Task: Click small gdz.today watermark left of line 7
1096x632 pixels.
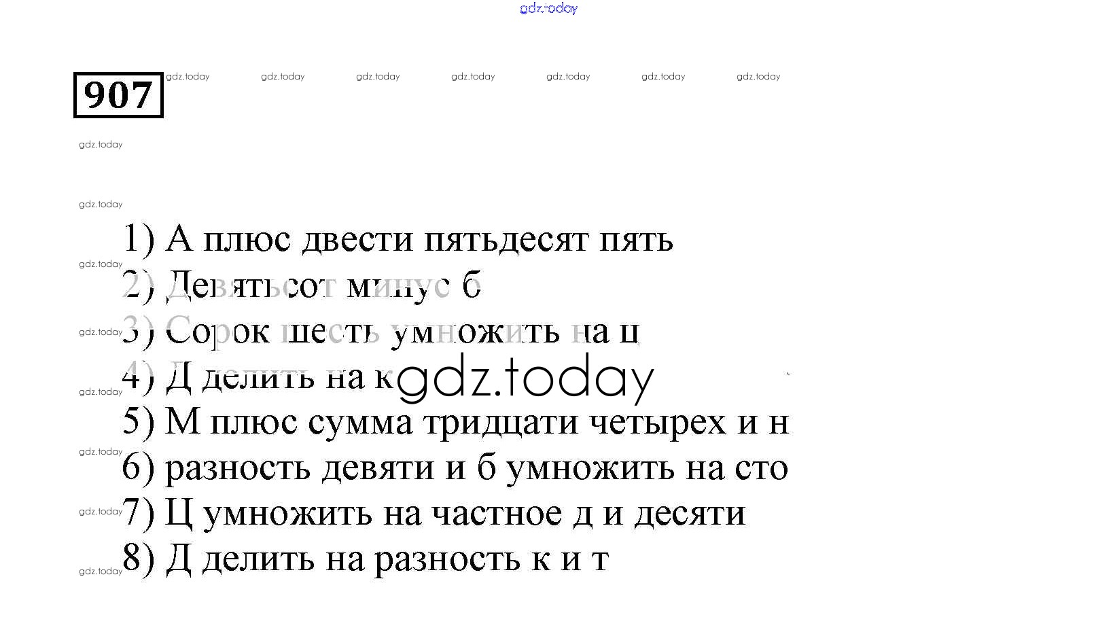Action: (101, 512)
